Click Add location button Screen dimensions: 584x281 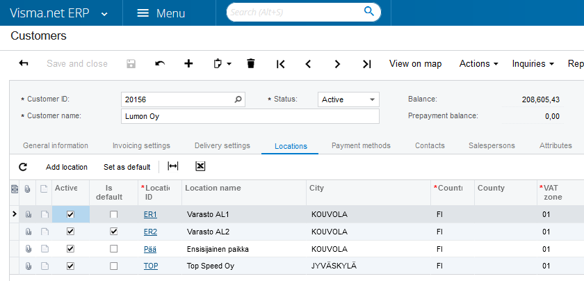(67, 167)
